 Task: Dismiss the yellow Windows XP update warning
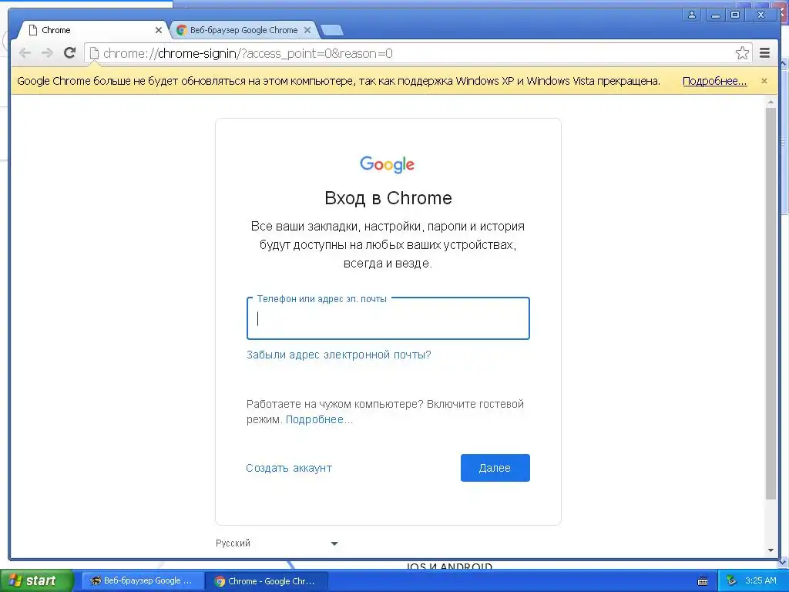click(764, 80)
